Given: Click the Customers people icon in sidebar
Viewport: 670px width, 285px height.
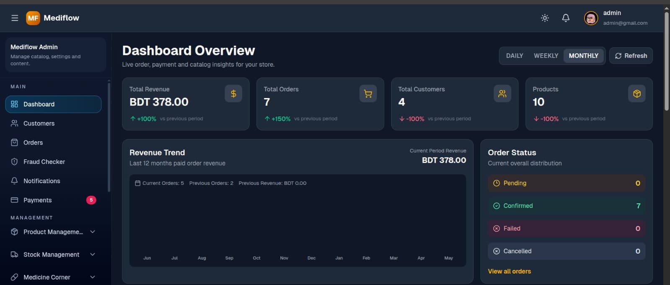Looking at the screenshot, I should point(14,123).
